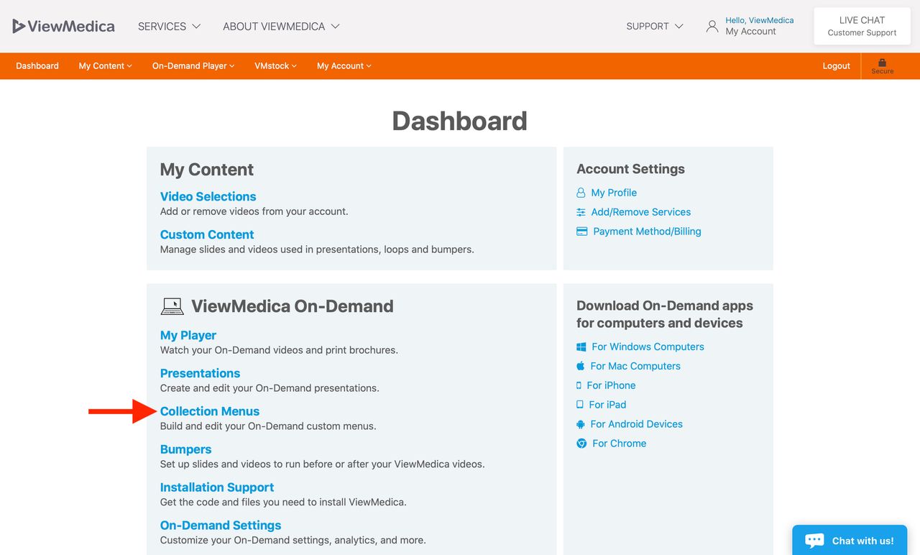920x555 pixels.
Task: Select the For Chrome download link
Action: pos(619,444)
